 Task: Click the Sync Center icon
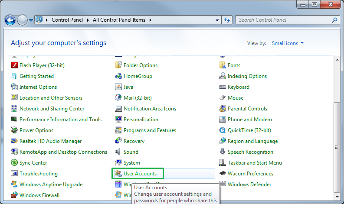coord(14,163)
